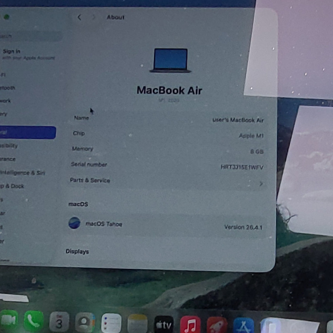Click the "macOS Tahoe" label
Screen dimensions: 333x333
(104, 224)
